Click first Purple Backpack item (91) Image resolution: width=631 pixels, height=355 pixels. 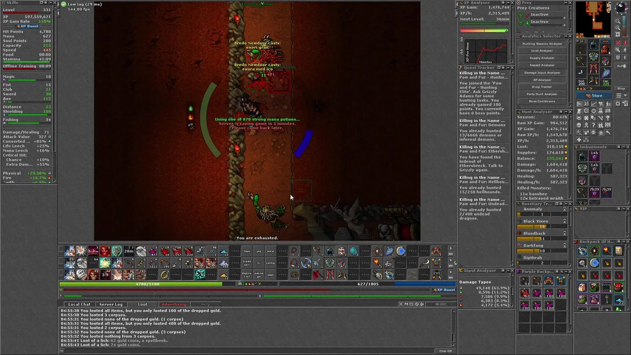[x=525, y=282]
